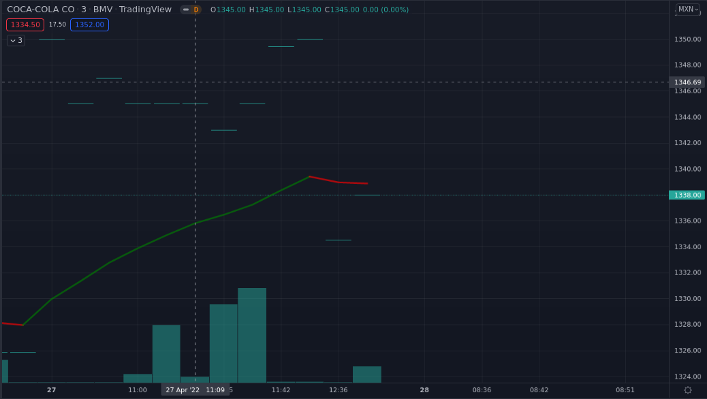Click the market status dash indicator
This screenshot has height=399, width=707.
[x=186, y=10]
